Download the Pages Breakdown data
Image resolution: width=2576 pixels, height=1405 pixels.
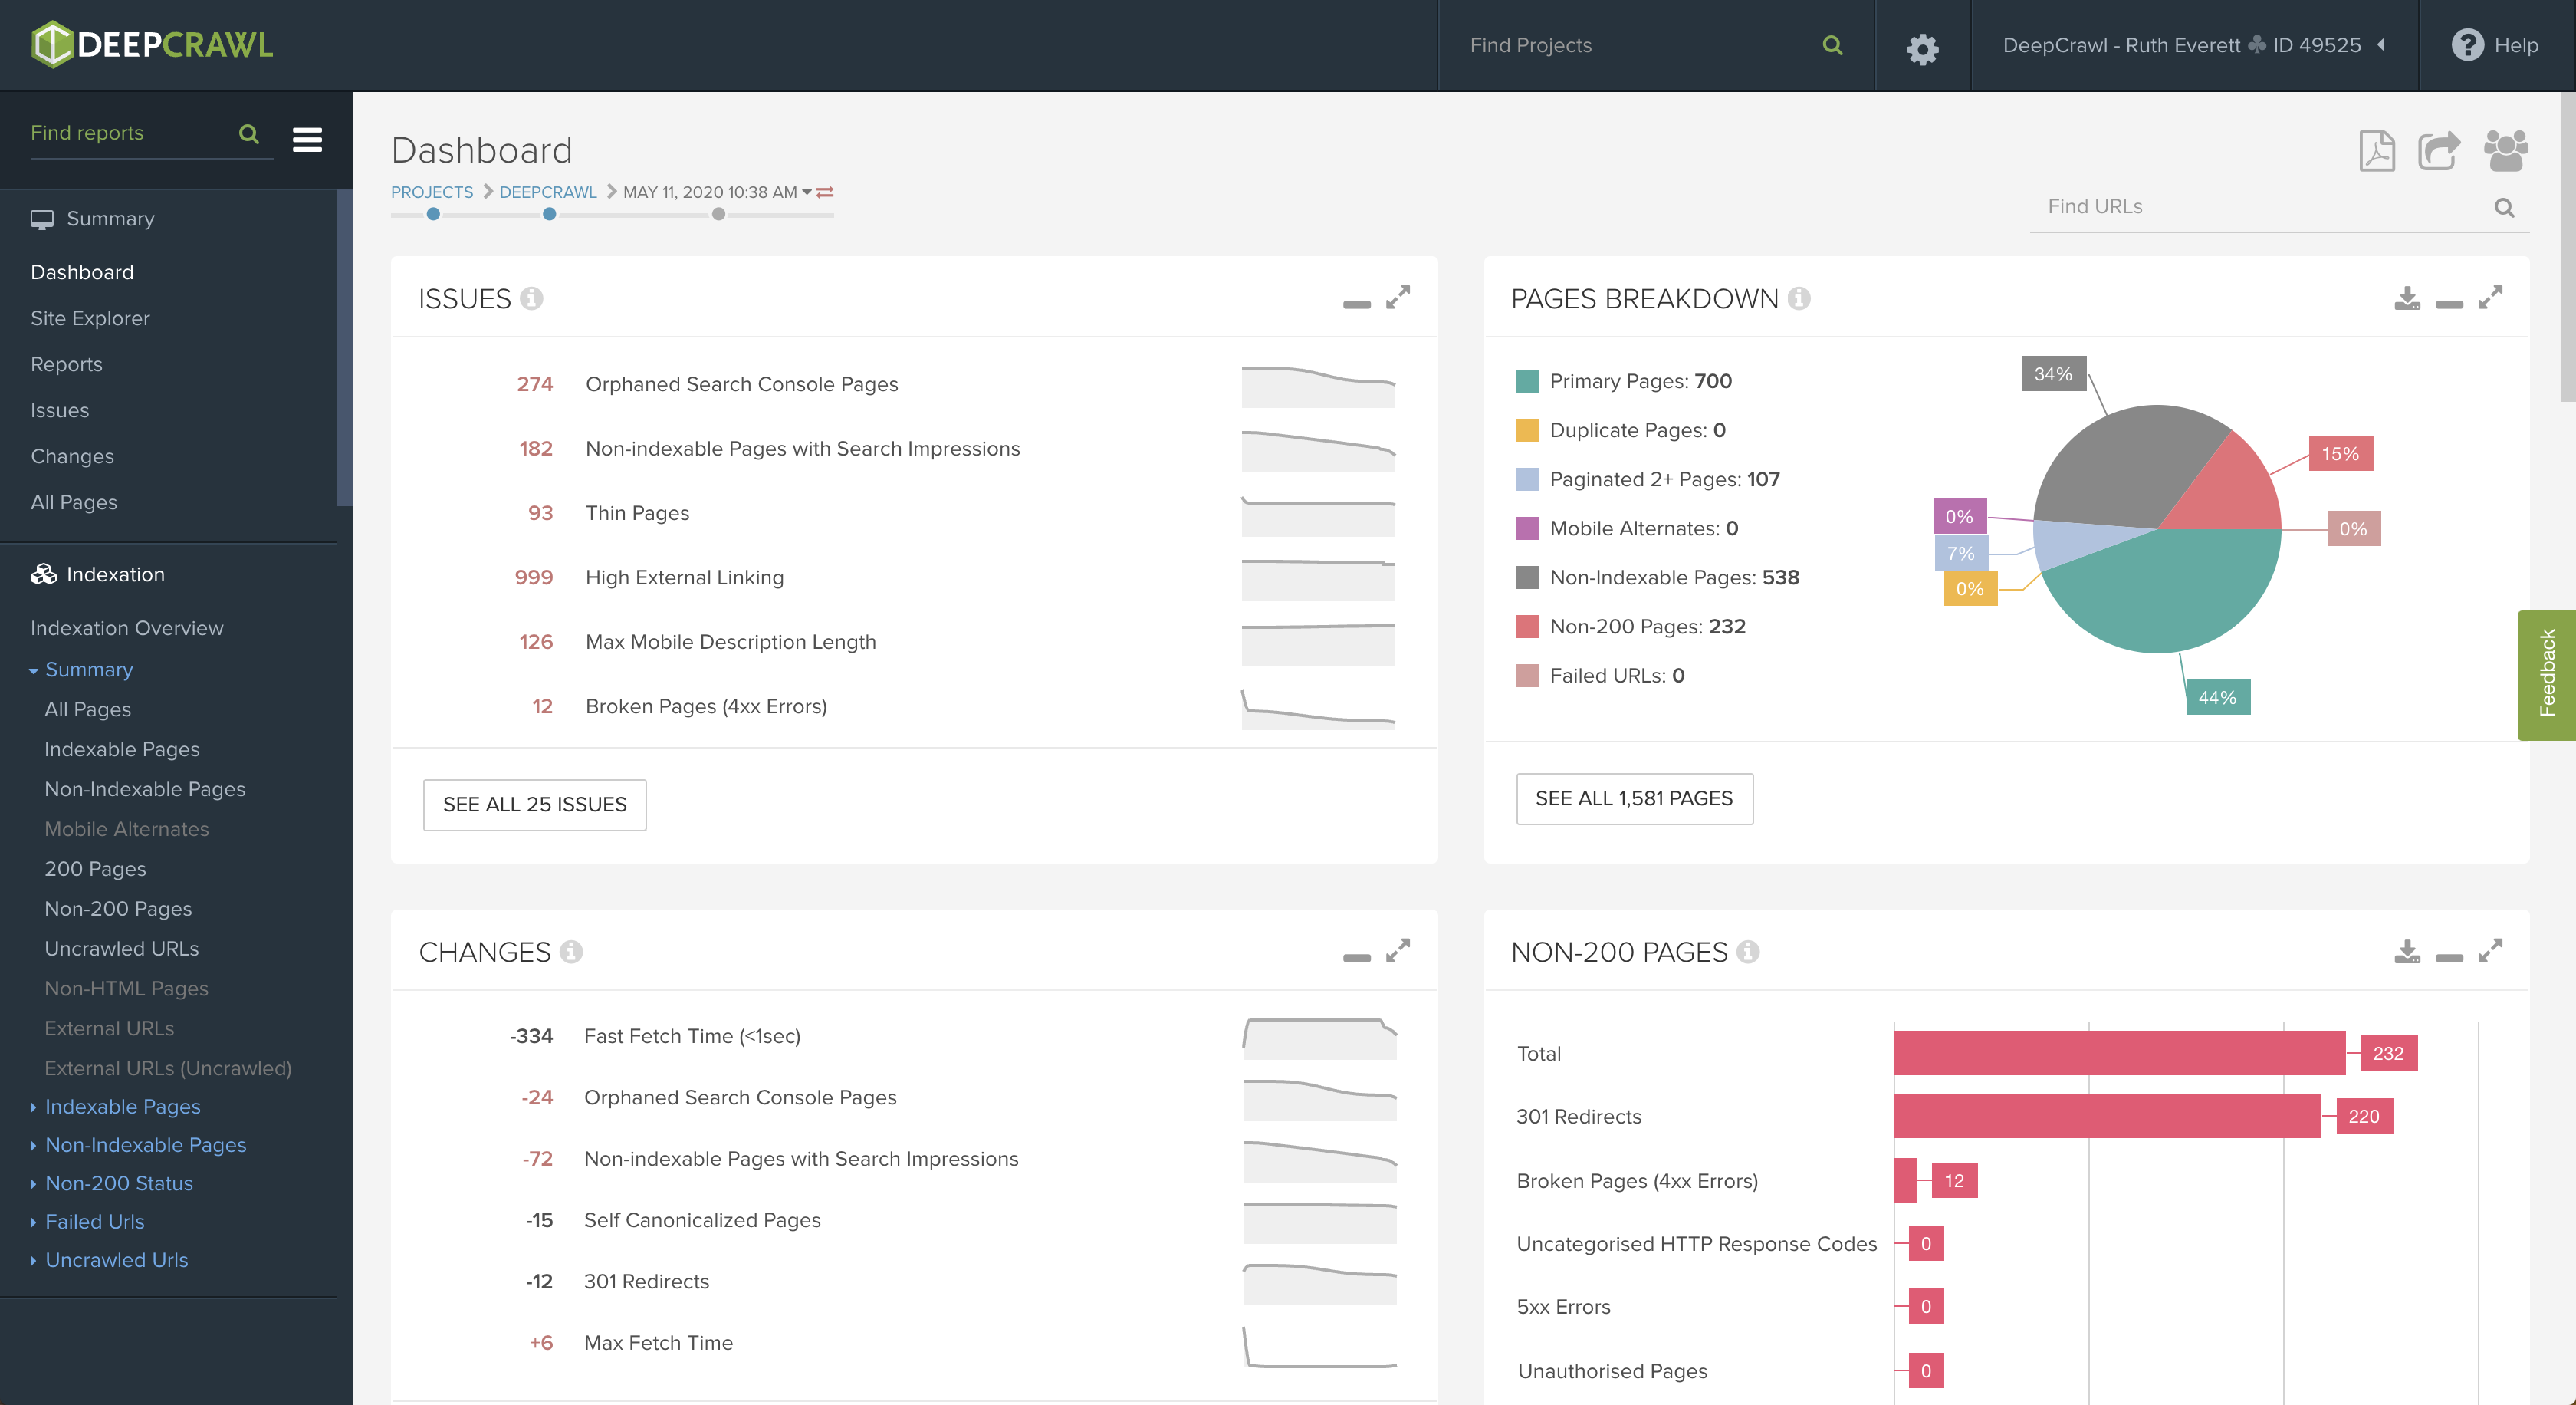coord(2407,298)
